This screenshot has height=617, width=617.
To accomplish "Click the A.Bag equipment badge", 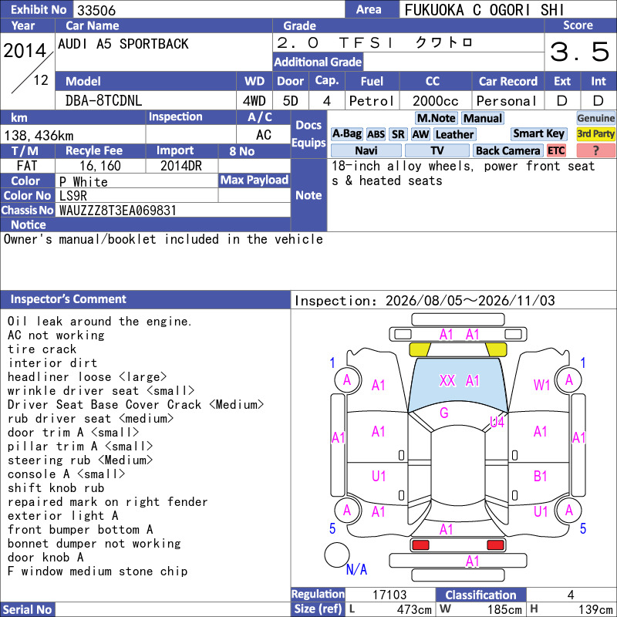I will [x=346, y=134].
